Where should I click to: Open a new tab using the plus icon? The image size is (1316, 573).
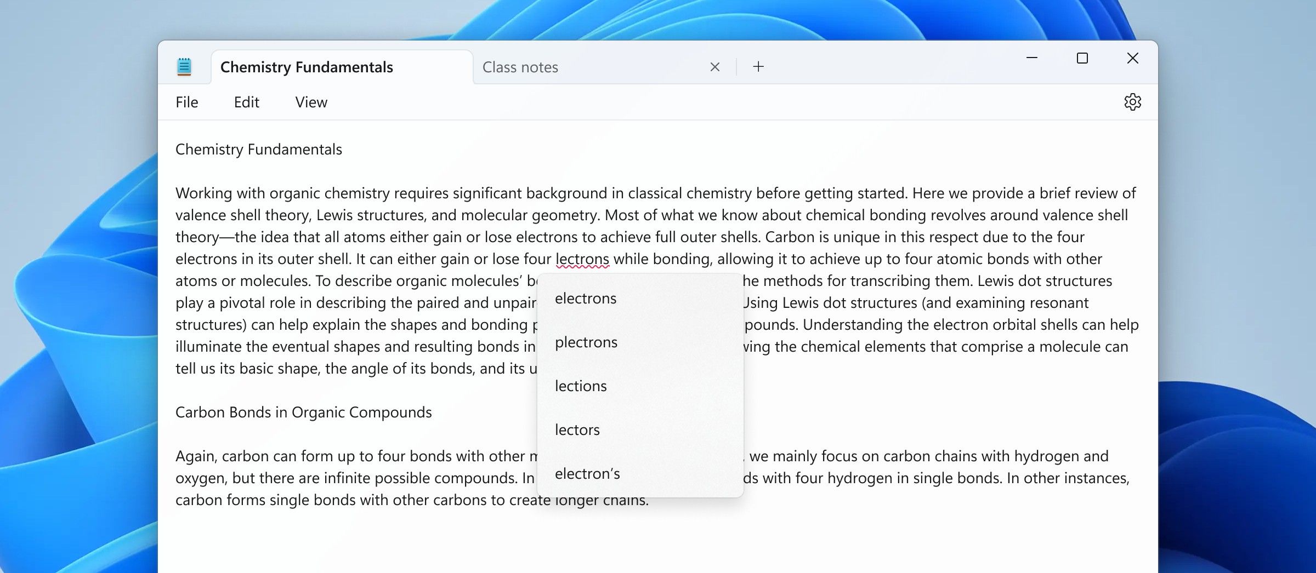[x=759, y=66]
